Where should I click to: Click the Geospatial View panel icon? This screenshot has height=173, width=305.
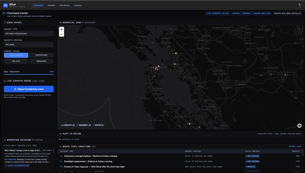point(61,23)
